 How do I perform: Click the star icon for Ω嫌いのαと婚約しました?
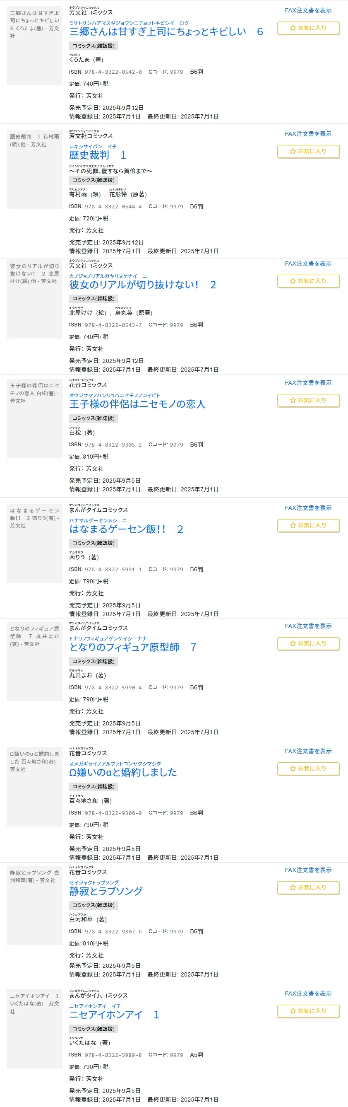(293, 769)
